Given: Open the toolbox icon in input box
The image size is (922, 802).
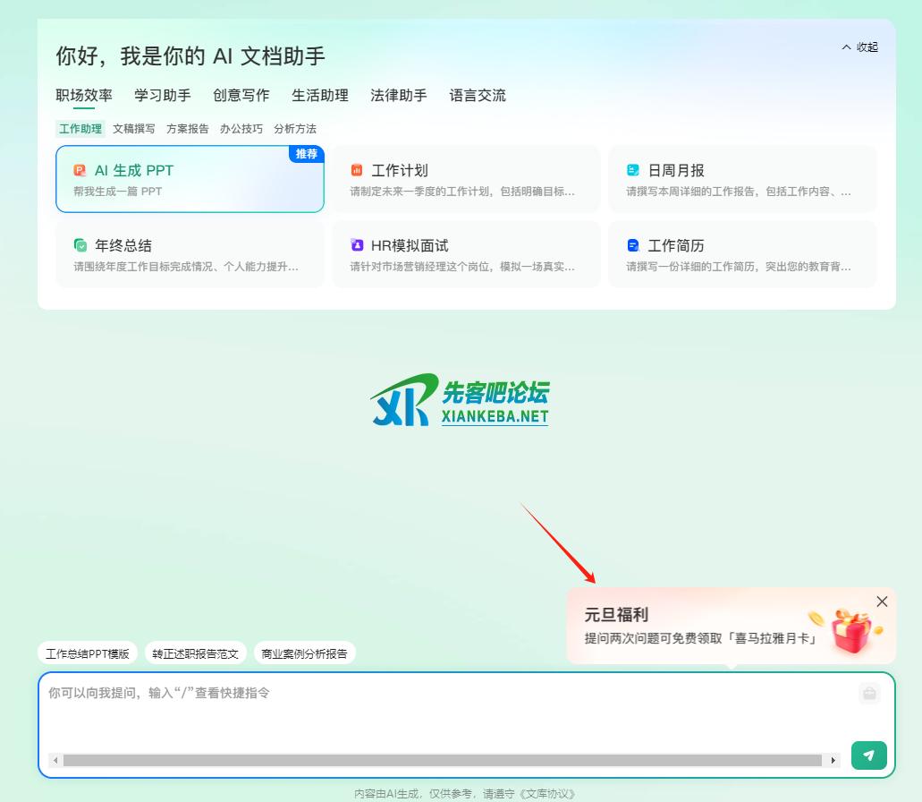Looking at the screenshot, I should coord(868,693).
